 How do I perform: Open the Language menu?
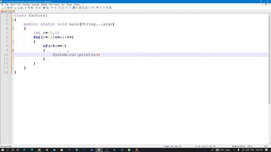[x=36, y=5]
